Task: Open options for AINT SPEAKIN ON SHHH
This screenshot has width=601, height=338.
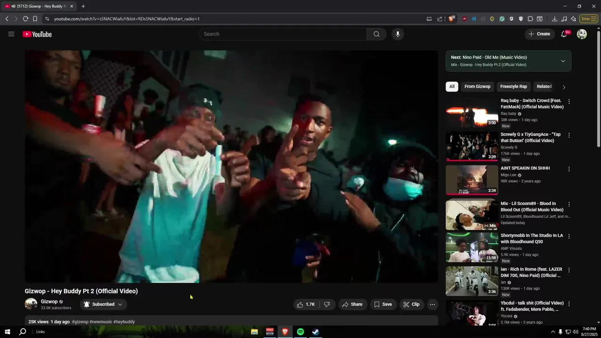Action: tap(569, 169)
